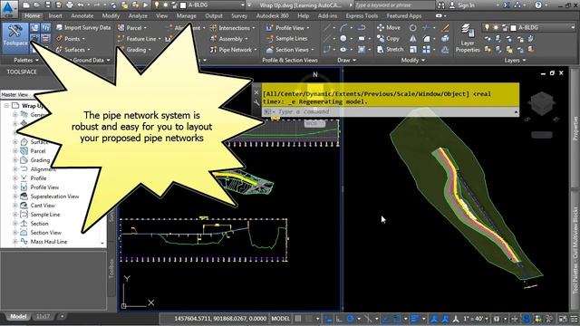Click the Undo arrow in quick access toolbar

[81, 5]
